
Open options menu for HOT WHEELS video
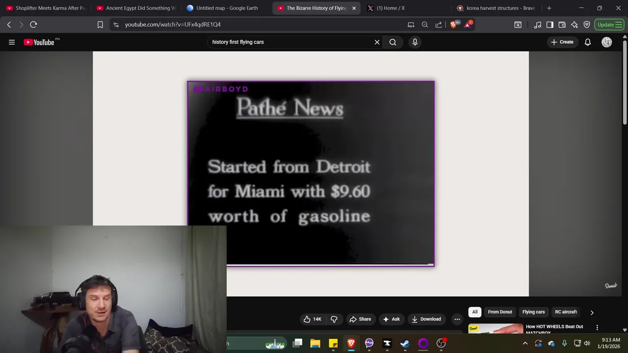click(597, 328)
